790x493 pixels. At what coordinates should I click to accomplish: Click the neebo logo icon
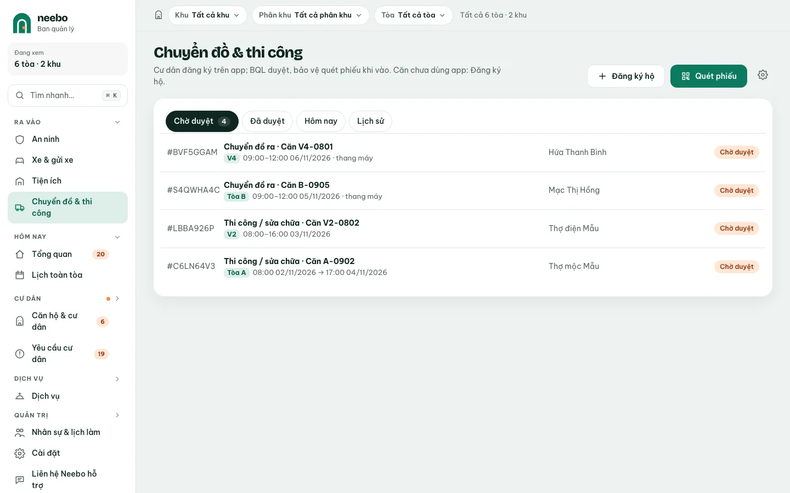(x=22, y=23)
